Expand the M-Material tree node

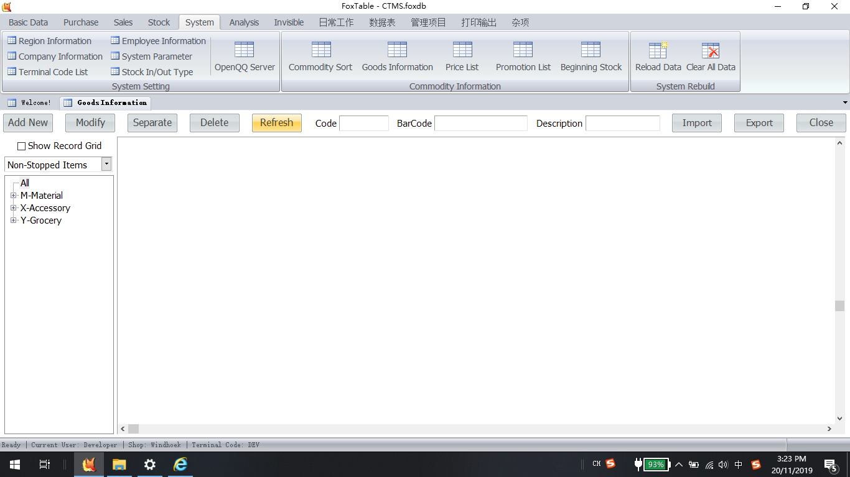[x=14, y=195]
